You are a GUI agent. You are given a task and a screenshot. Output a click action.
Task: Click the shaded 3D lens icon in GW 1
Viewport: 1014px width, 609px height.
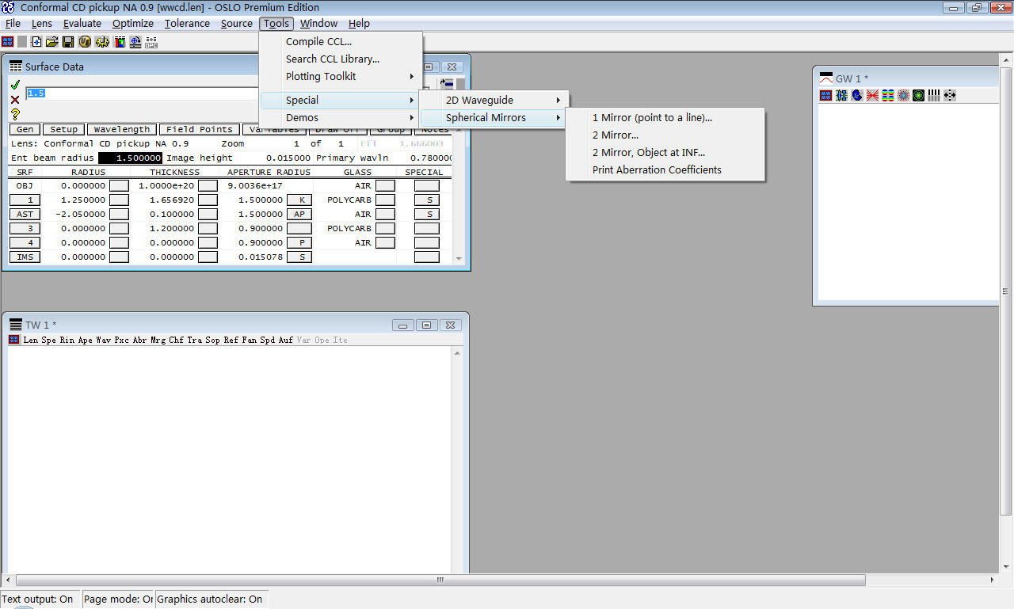857,95
